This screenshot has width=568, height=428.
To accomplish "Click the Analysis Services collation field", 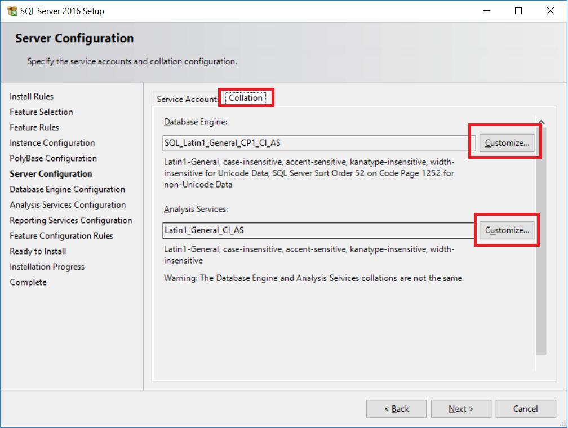I will click(319, 230).
